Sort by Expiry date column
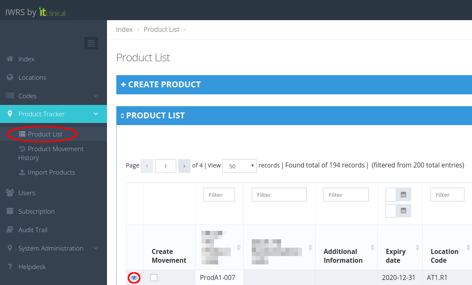Image resolution: width=472 pixels, height=285 pixels. coord(417,247)
